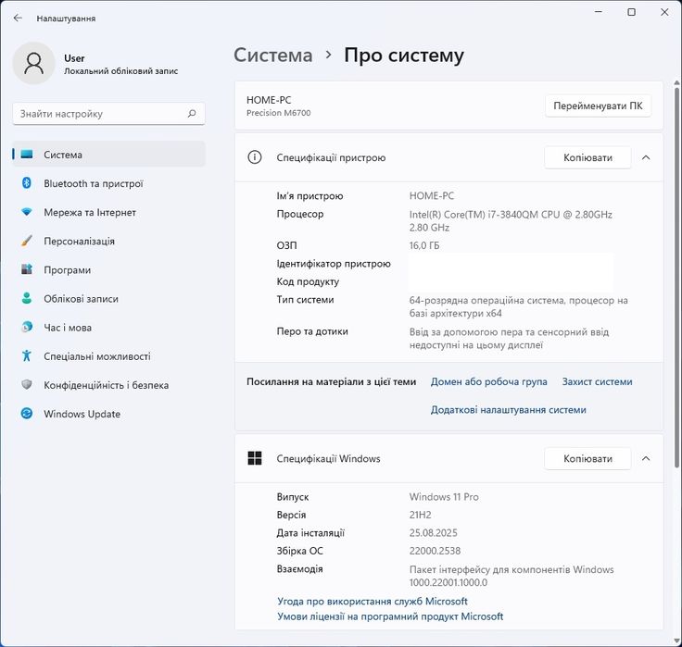Click the info icon near Специфікації пристрою
682x647 pixels.
pyautogui.click(x=255, y=156)
